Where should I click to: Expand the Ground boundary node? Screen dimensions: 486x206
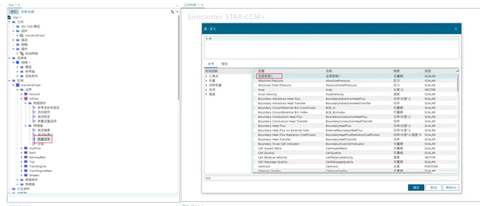[x=22, y=94]
